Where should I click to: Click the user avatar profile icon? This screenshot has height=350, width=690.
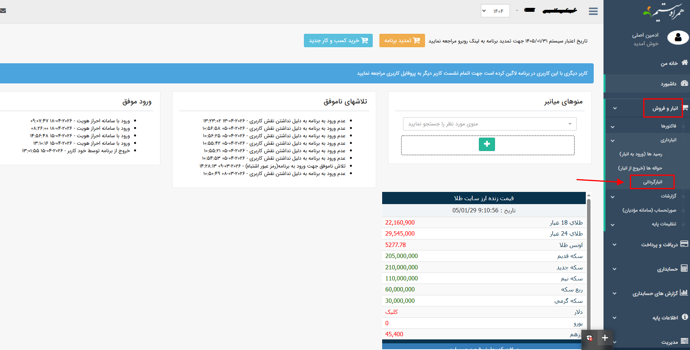[x=678, y=38]
